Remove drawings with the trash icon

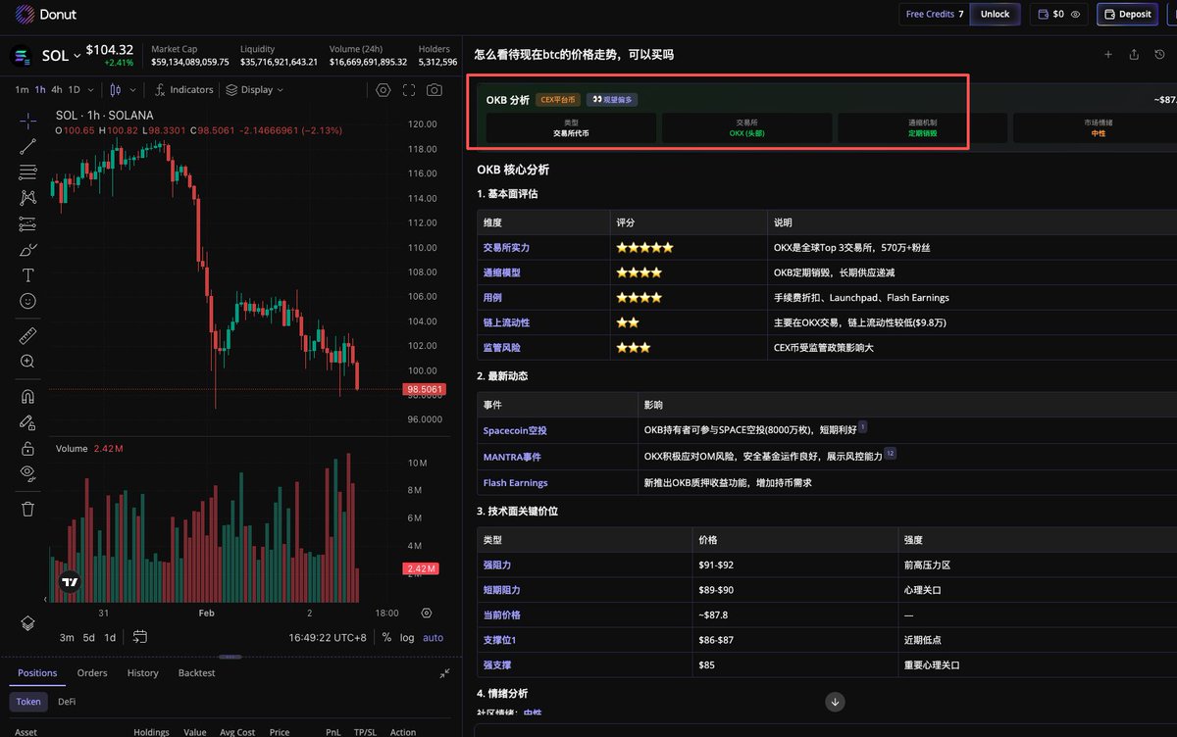[x=27, y=509]
